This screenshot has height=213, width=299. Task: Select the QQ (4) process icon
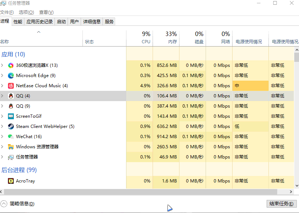coord(11,96)
